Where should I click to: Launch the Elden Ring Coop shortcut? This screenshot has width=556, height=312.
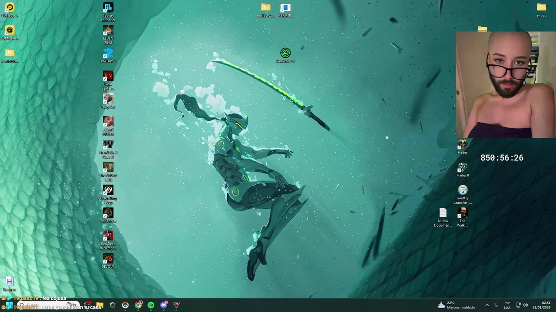click(x=108, y=195)
